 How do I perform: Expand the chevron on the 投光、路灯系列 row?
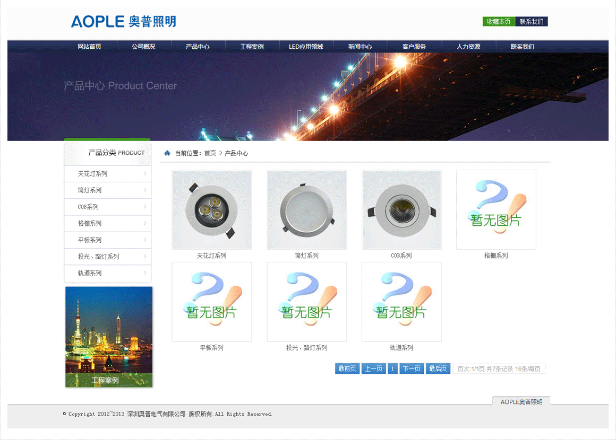pyautogui.click(x=145, y=256)
